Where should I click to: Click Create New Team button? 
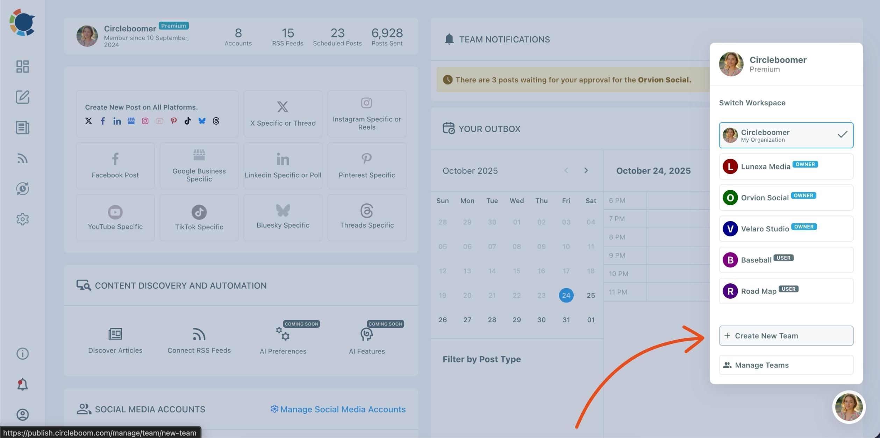[x=786, y=336]
